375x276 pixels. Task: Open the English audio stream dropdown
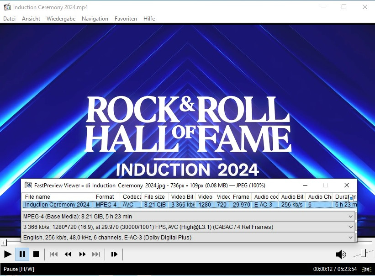351,238
